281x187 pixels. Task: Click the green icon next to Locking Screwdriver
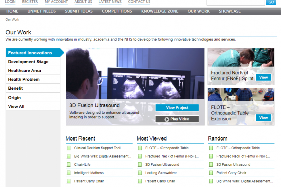coord(140,173)
